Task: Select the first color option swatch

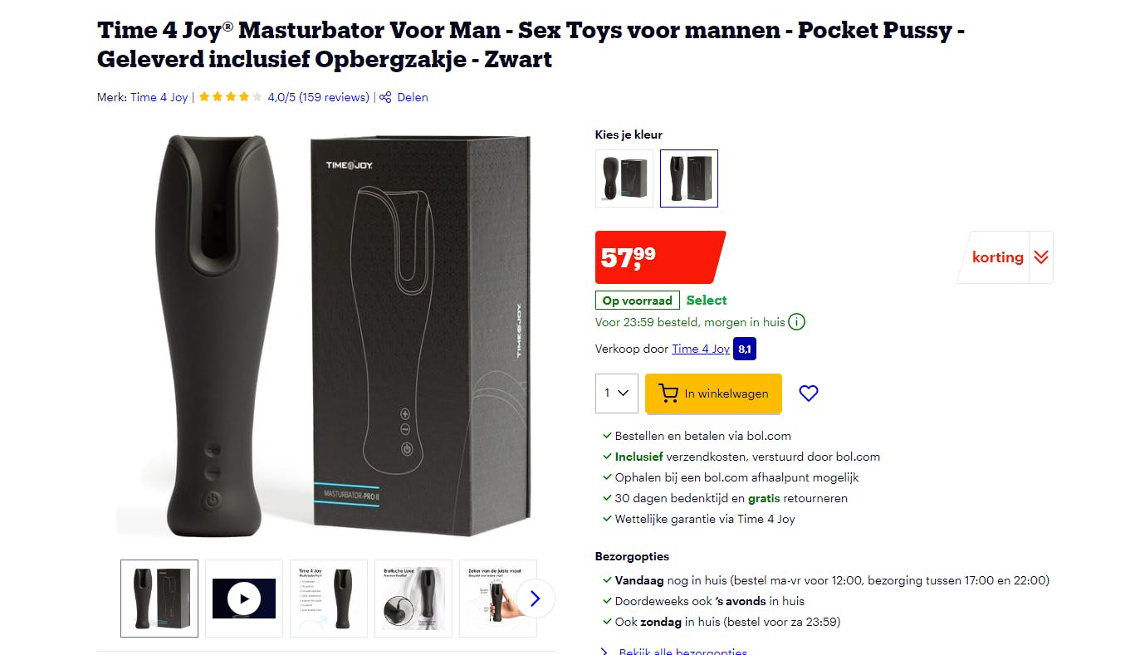Action: (x=624, y=178)
